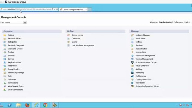
Task: Click the Monitoring icon
Action: 132,73
